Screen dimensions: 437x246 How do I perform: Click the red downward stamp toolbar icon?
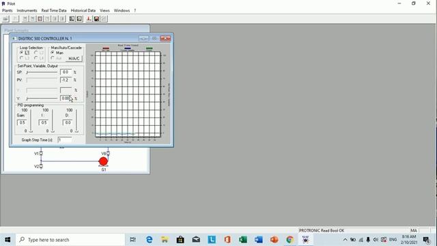click(x=89, y=18)
